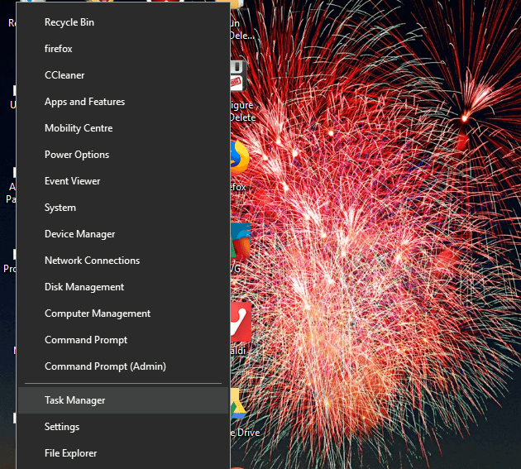Click the Vivaldi desktop icon
The height and width of the screenshot is (469, 521).
(x=241, y=322)
